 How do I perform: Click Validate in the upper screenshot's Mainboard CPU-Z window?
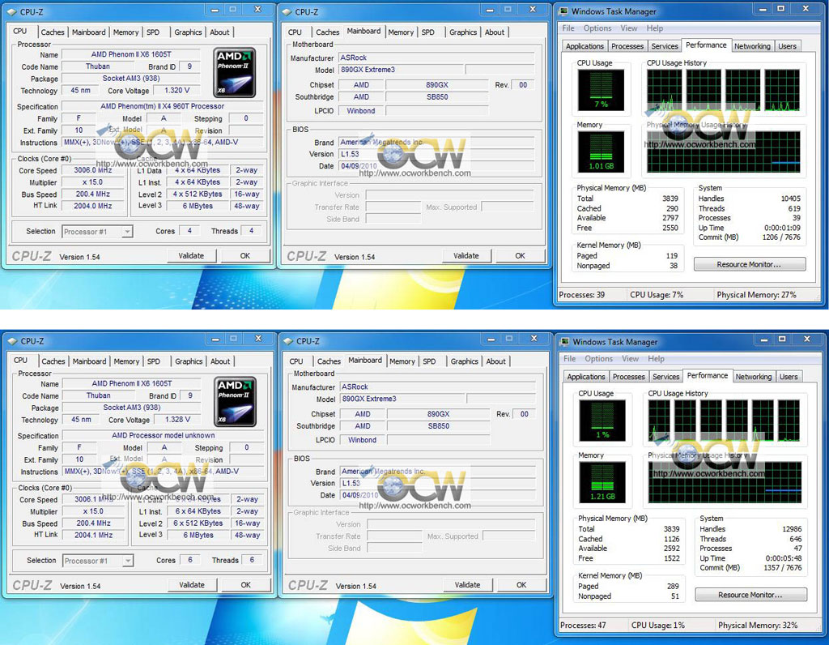(466, 255)
